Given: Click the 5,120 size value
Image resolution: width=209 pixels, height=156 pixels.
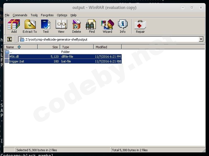Looking at the screenshot, I should [x=55, y=57].
